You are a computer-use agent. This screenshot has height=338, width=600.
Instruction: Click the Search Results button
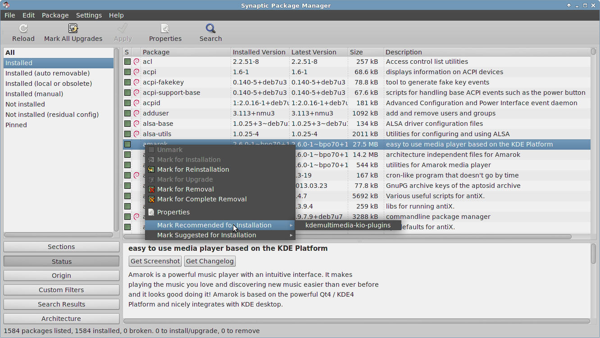click(61, 304)
